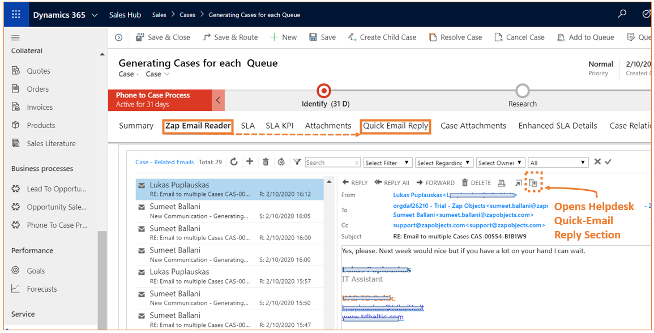Select the Identify stage circle
Viewport: 654px width, 333px height.
coord(324,91)
